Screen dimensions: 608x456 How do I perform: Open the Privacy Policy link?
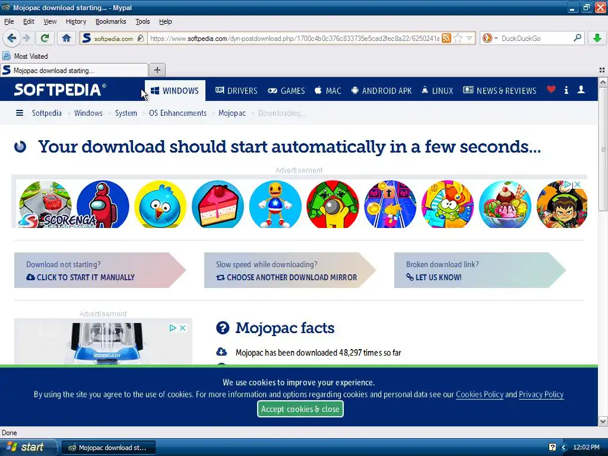[x=541, y=394]
